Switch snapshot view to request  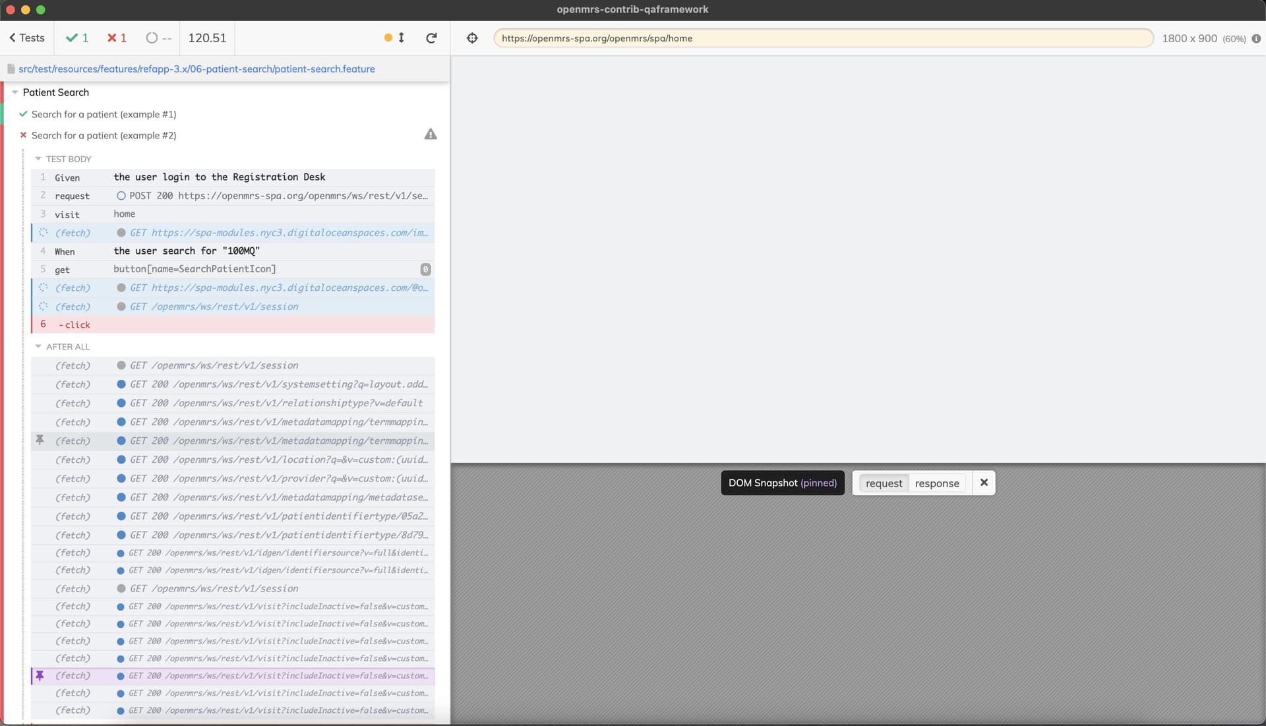tap(884, 483)
